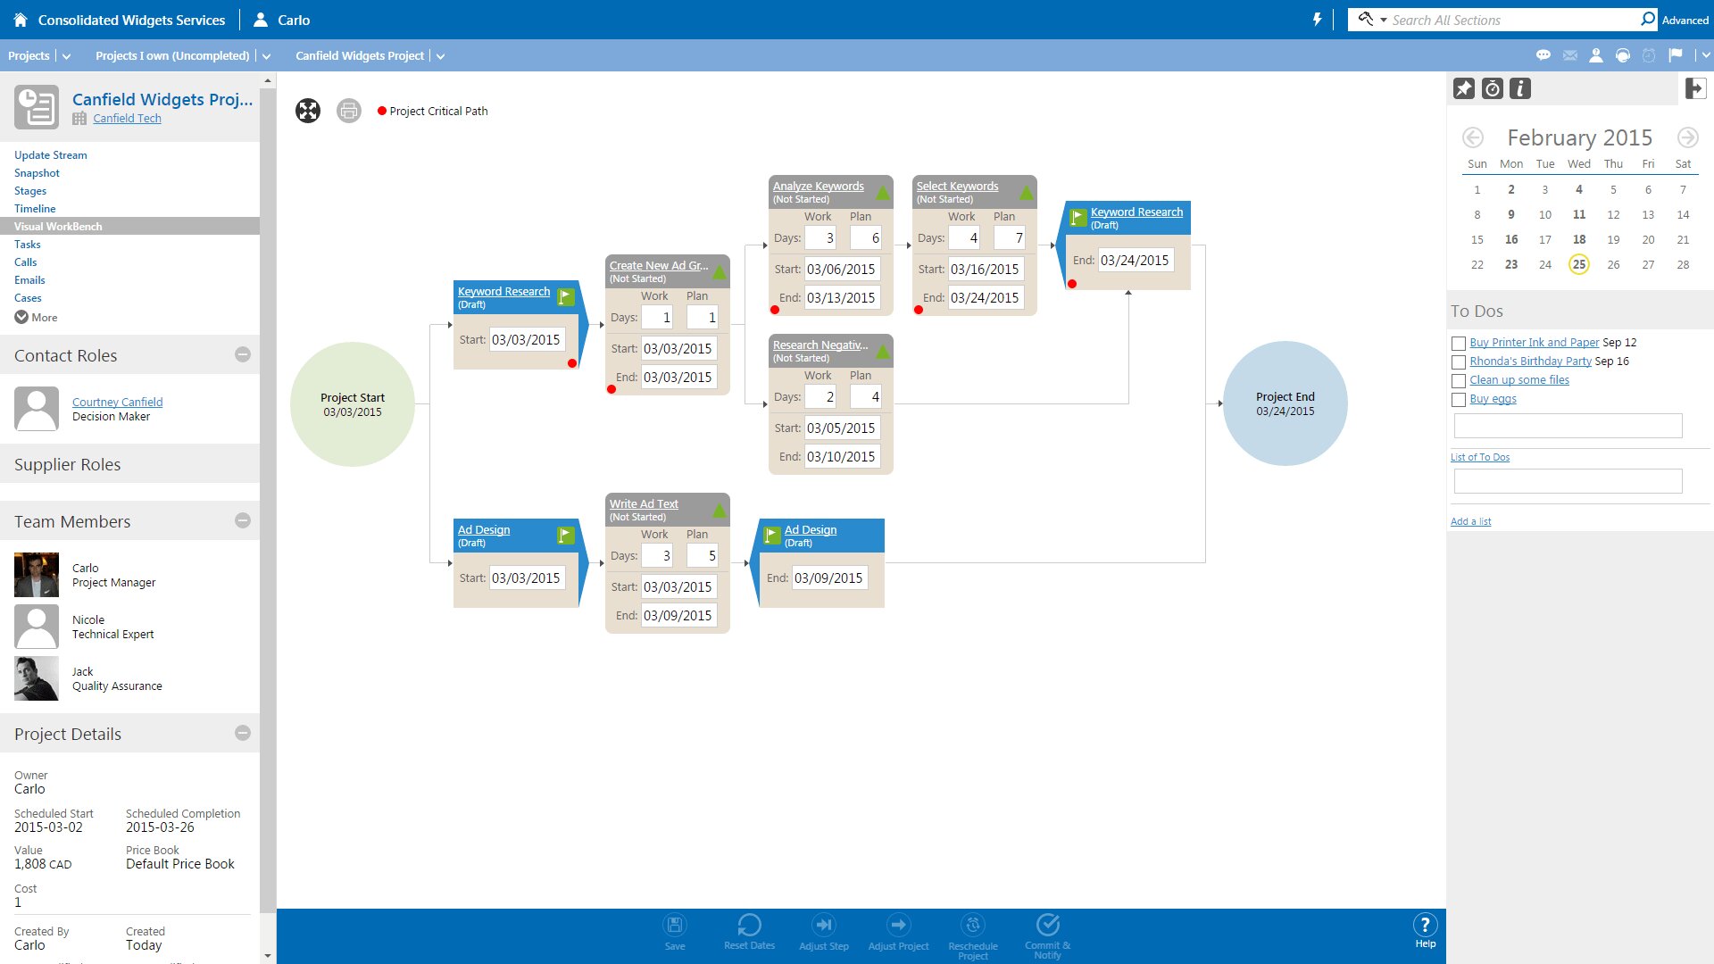Screen dimensions: 1714x964
Task: Open the Projects dropdown arrow
Action: pyautogui.click(x=66, y=56)
